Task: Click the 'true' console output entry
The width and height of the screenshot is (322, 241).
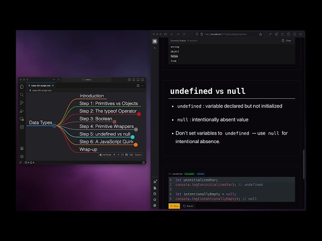Action: tap(174, 61)
